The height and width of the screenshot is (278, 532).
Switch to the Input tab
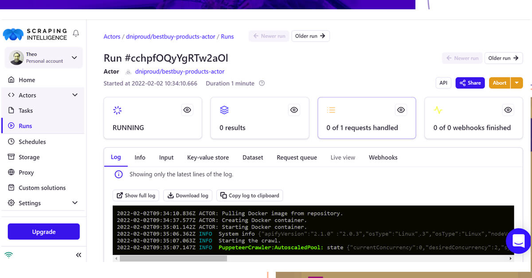pyautogui.click(x=166, y=157)
